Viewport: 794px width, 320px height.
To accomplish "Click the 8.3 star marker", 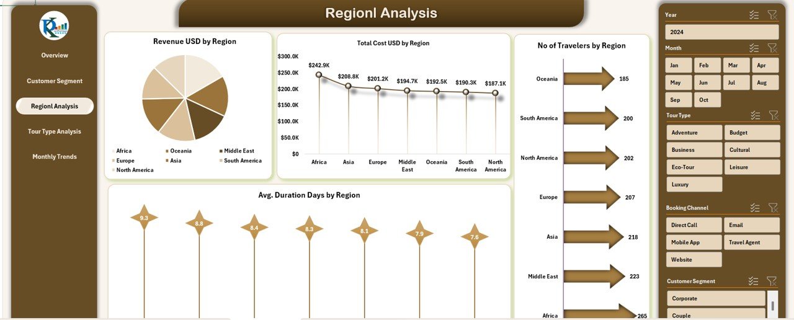I will click(x=310, y=229).
